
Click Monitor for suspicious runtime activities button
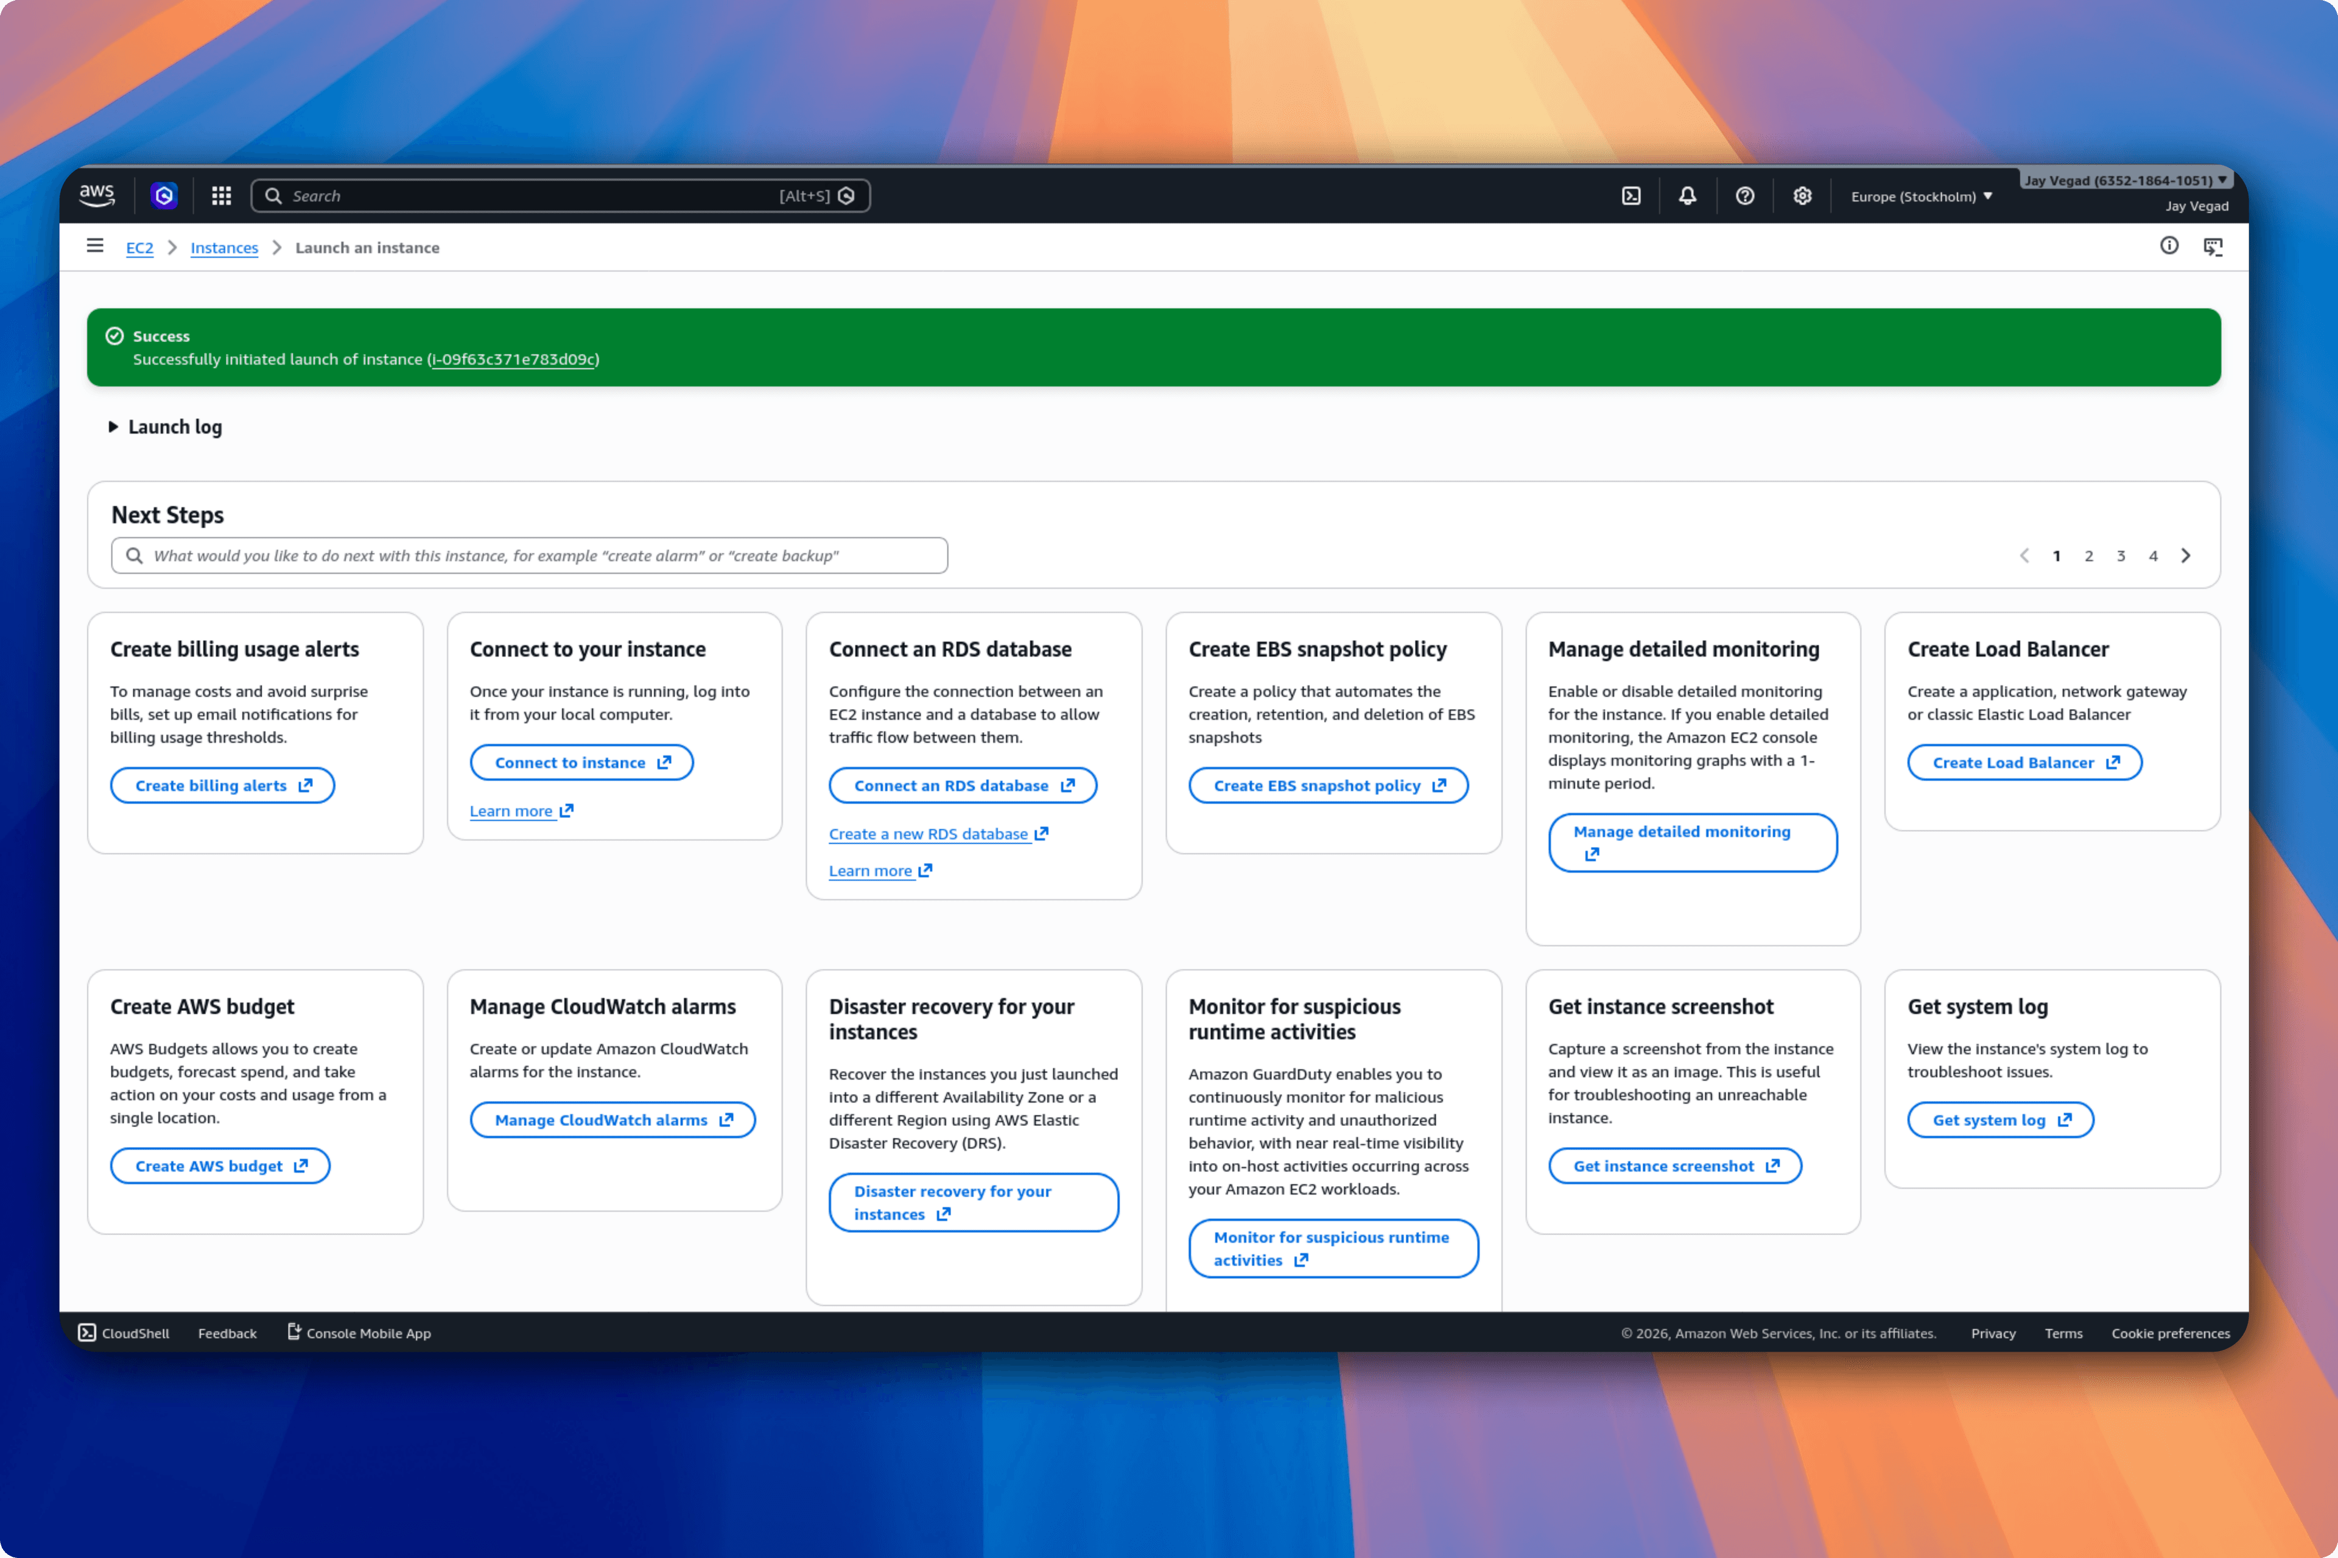click(1334, 1249)
